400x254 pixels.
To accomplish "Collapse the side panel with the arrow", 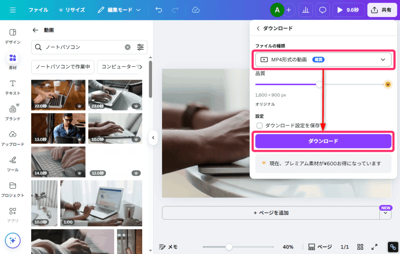I will [x=153, y=138].
